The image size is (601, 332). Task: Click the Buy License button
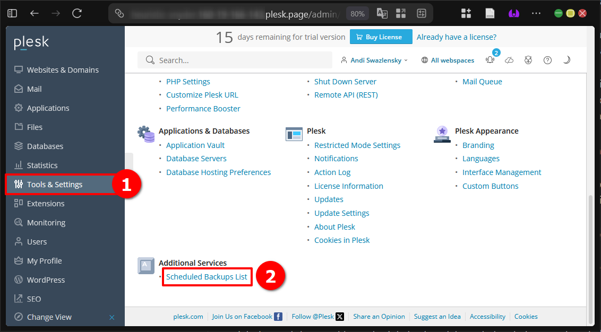click(381, 37)
